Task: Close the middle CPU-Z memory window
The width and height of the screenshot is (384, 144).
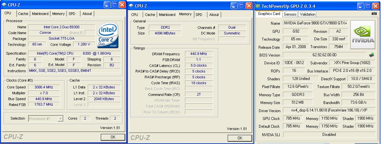Action: [x=249, y=6]
